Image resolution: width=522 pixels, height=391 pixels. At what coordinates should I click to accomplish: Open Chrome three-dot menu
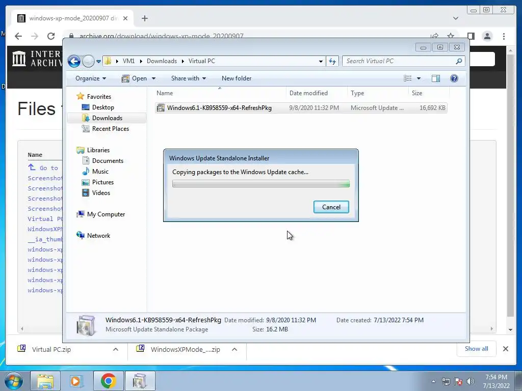click(504, 36)
